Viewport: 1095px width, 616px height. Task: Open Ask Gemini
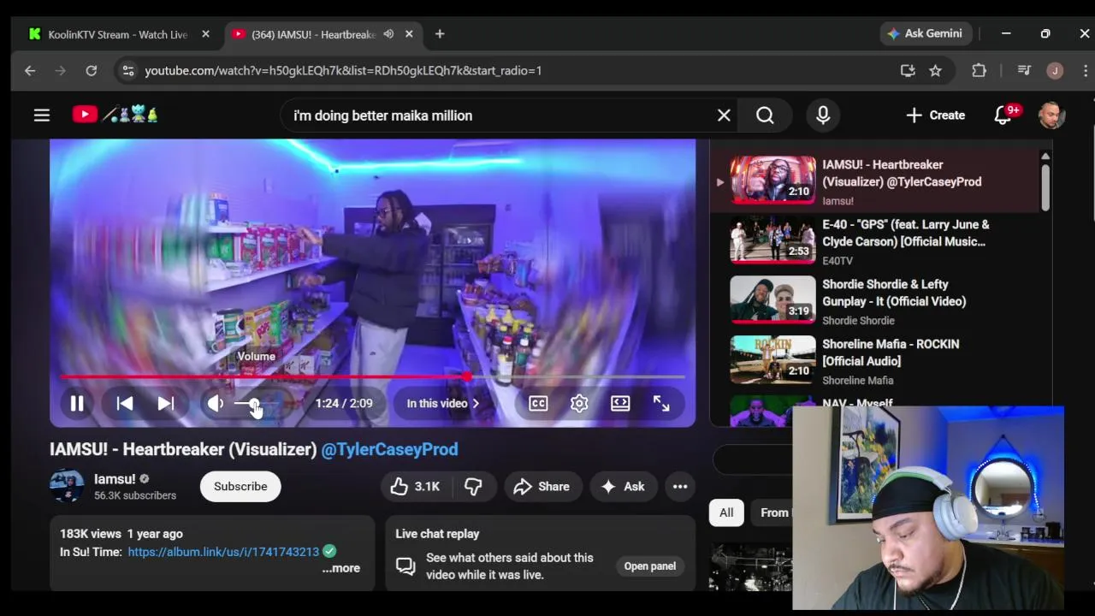[x=926, y=33]
